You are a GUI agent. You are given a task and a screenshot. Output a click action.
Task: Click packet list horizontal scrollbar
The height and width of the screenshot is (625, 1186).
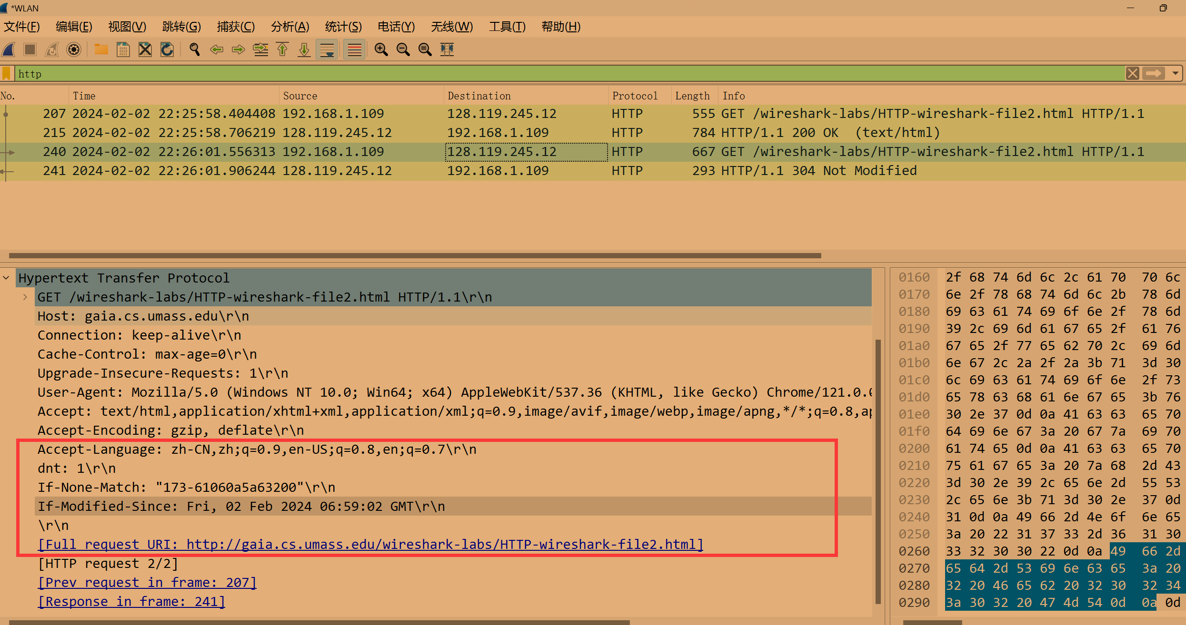pyautogui.click(x=415, y=255)
